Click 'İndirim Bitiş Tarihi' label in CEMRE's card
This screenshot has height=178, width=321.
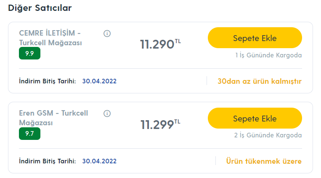click(48, 81)
